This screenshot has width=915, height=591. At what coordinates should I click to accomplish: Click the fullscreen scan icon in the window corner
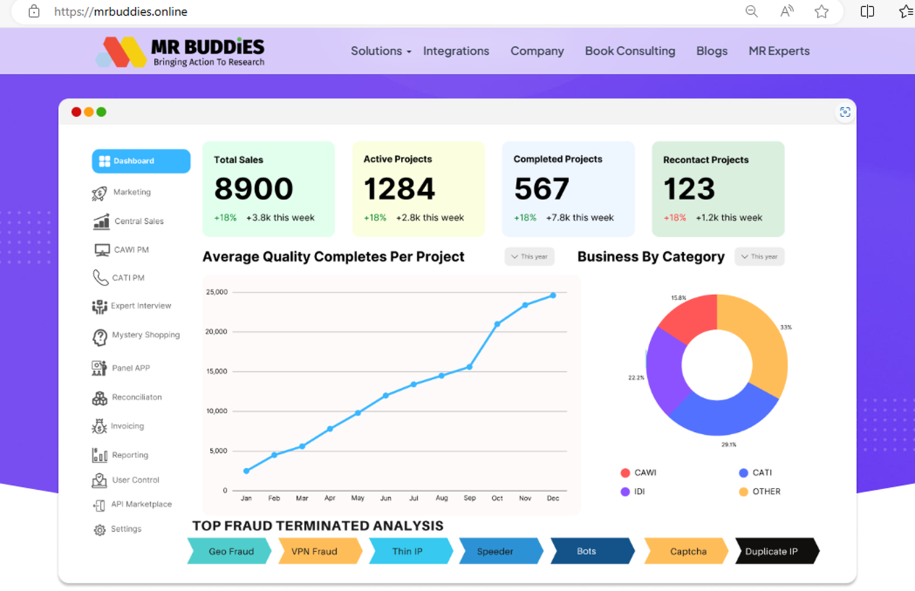tap(845, 112)
